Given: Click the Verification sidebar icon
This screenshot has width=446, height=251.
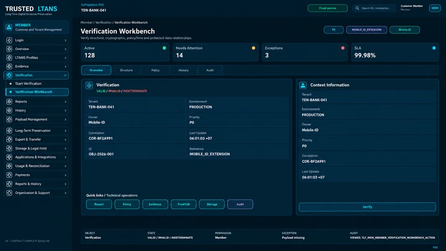Looking at the screenshot, I should coord(9,75).
